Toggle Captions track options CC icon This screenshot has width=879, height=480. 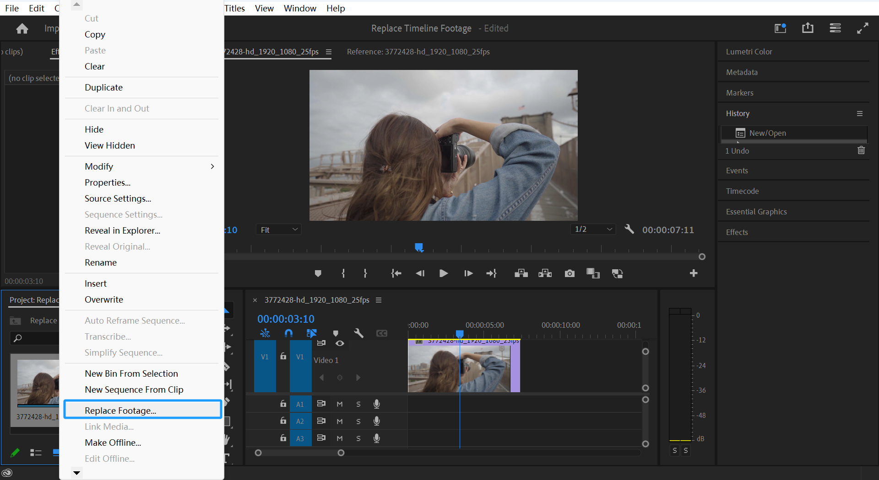click(x=382, y=333)
